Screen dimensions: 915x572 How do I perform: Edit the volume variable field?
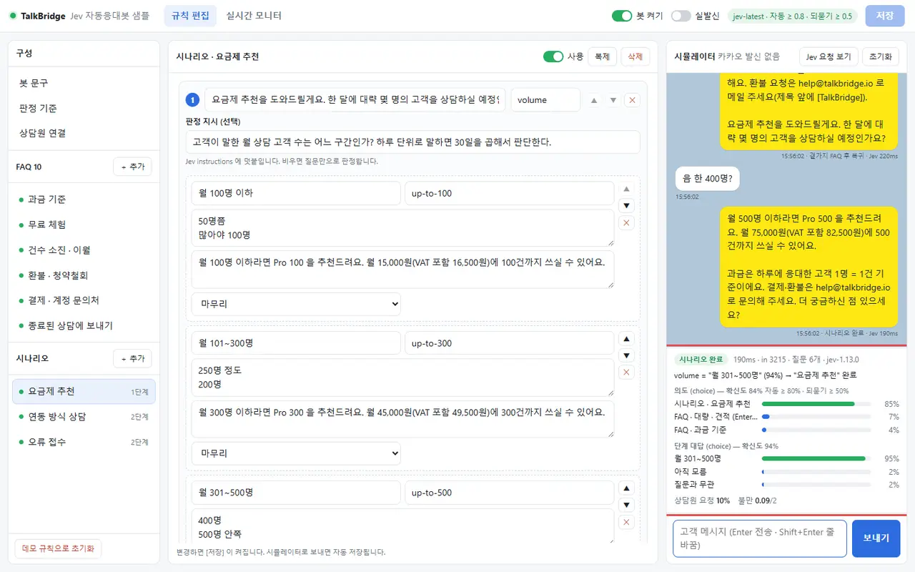pos(545,100)
